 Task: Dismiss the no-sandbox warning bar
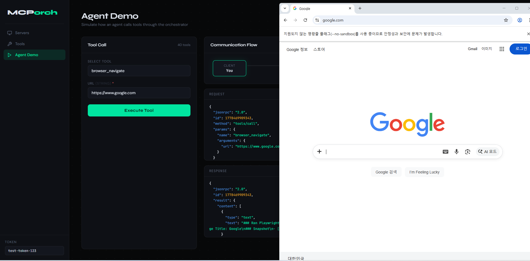(528, 34)
